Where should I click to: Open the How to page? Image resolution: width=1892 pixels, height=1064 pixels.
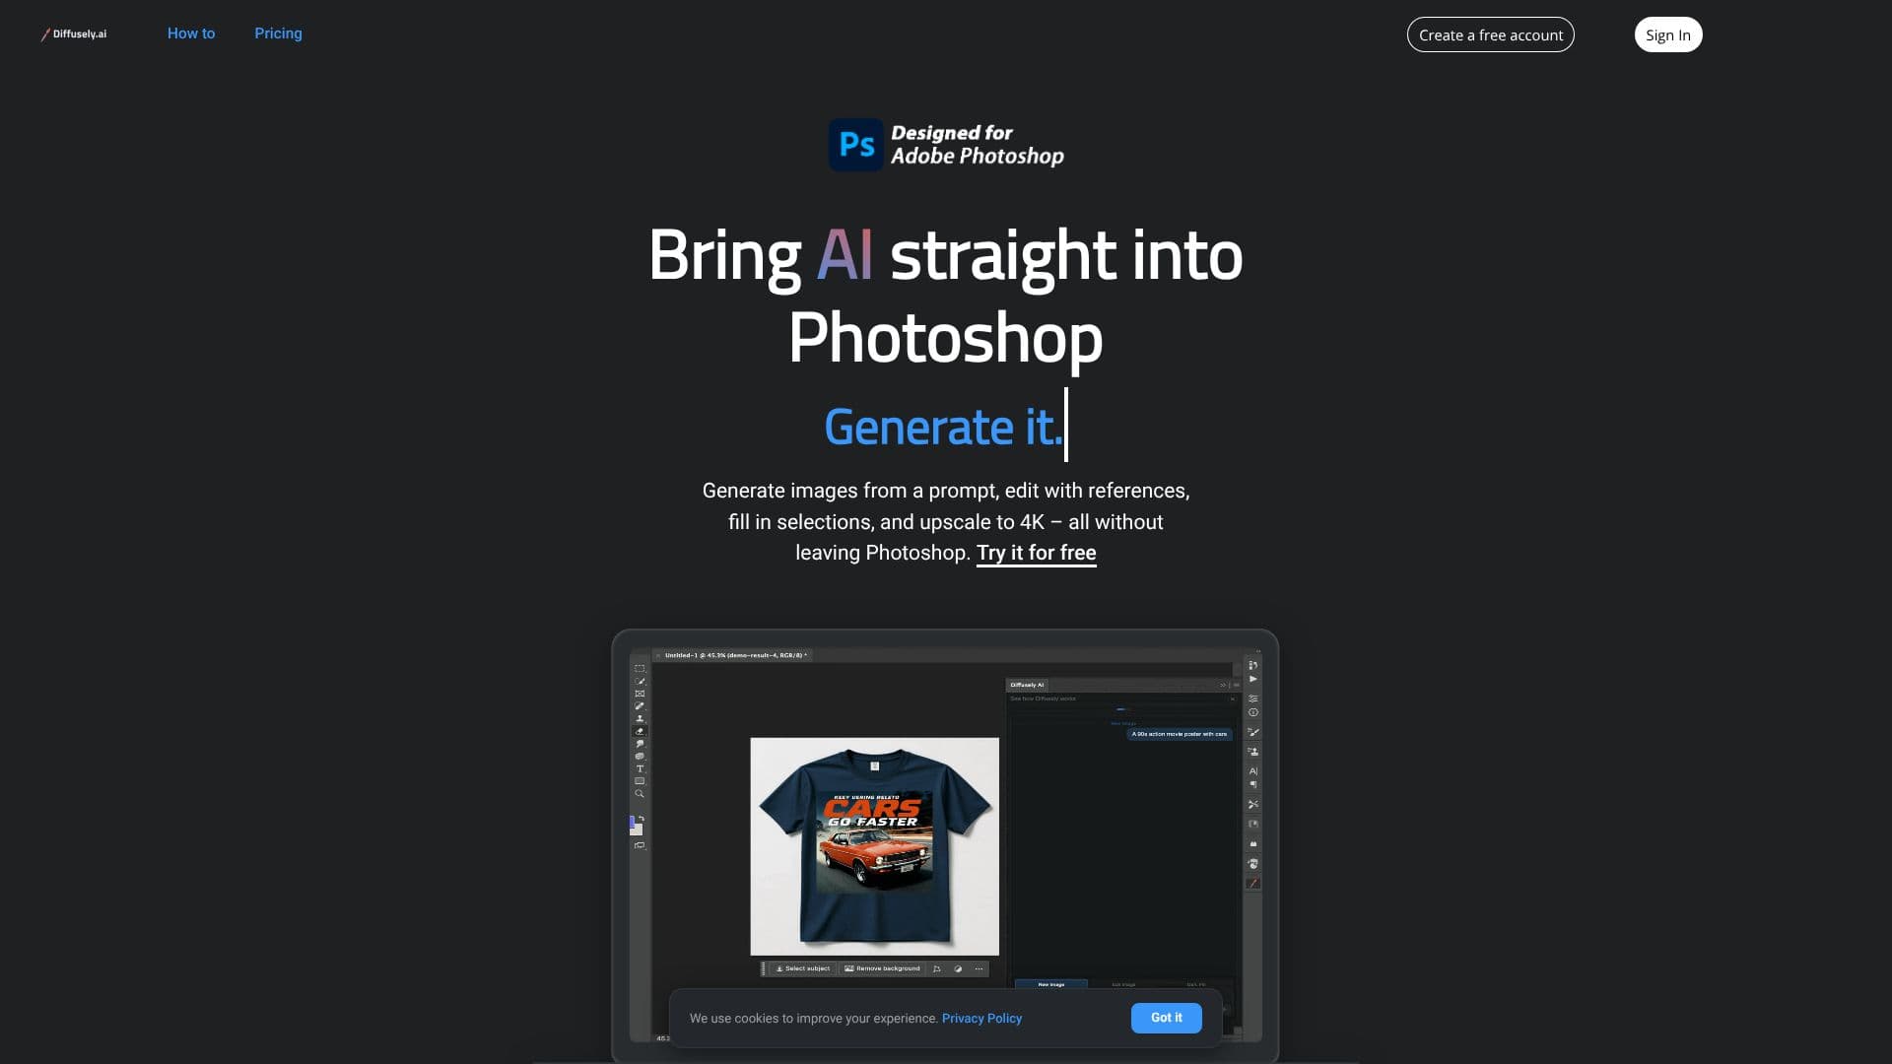(191, 33)
